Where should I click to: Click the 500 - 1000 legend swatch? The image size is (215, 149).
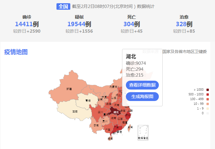(208, 95)
